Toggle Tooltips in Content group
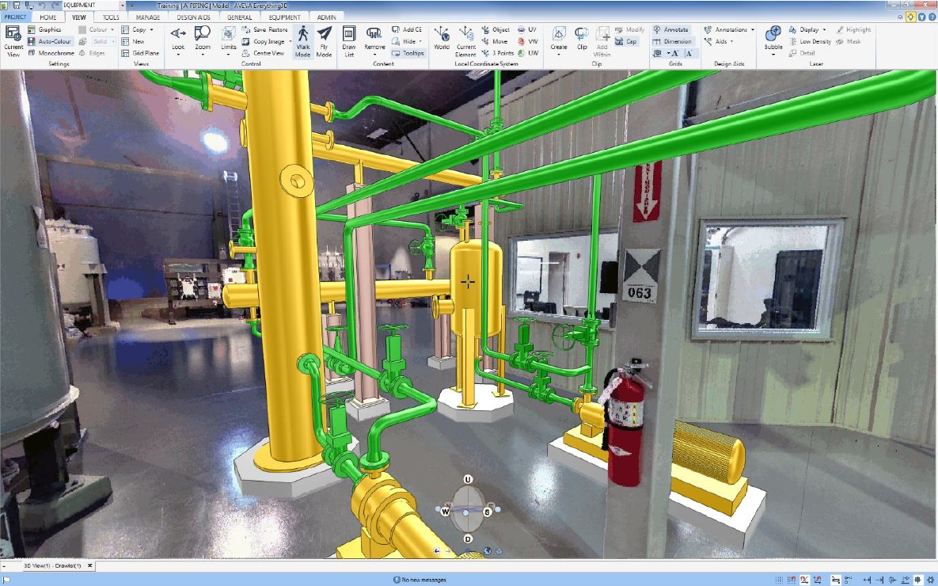Viewport: 938px width, 586px height. click(x=408, y=53)
